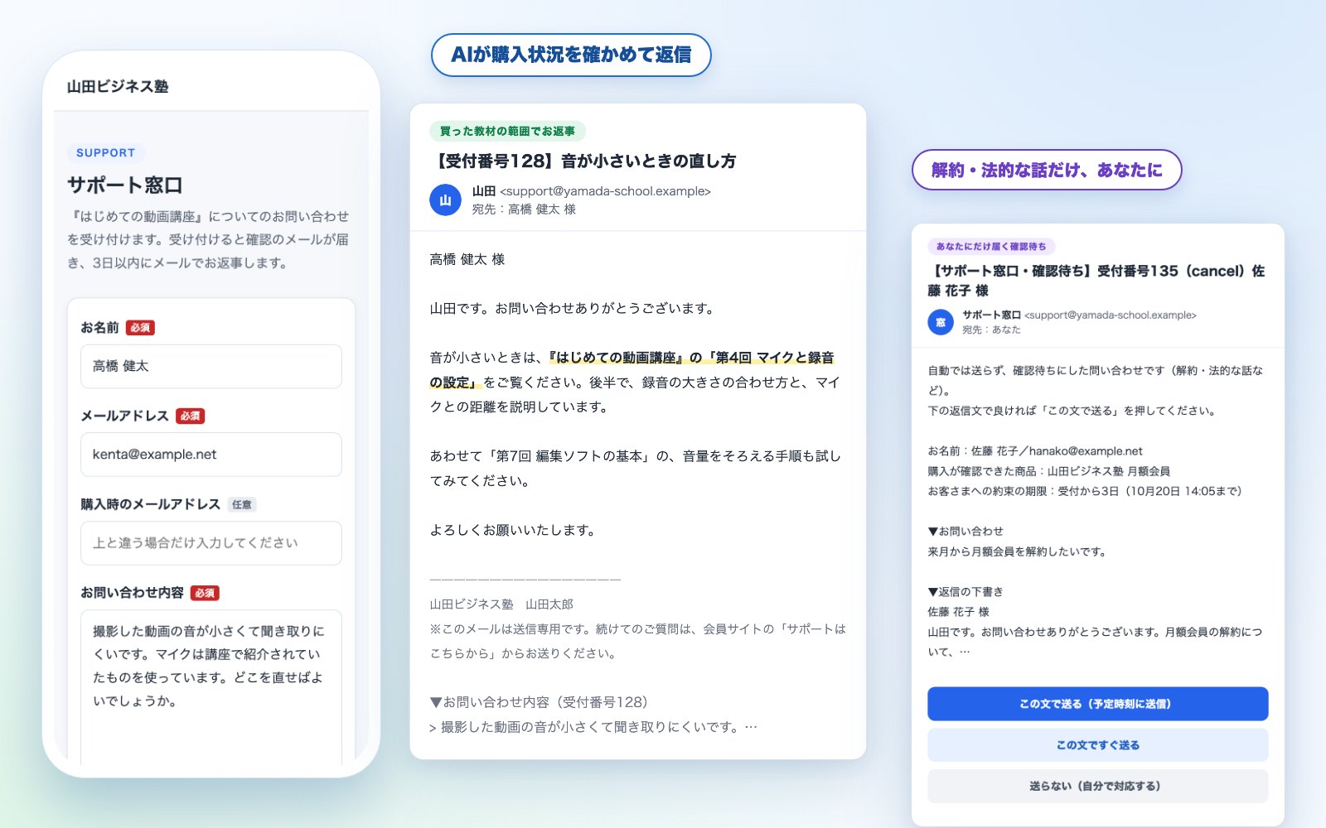The height and width of the screenshot is (828, 1326).
Task: Click the deadline line 10月20日 14:05まで
Action: click(1085, 491)
